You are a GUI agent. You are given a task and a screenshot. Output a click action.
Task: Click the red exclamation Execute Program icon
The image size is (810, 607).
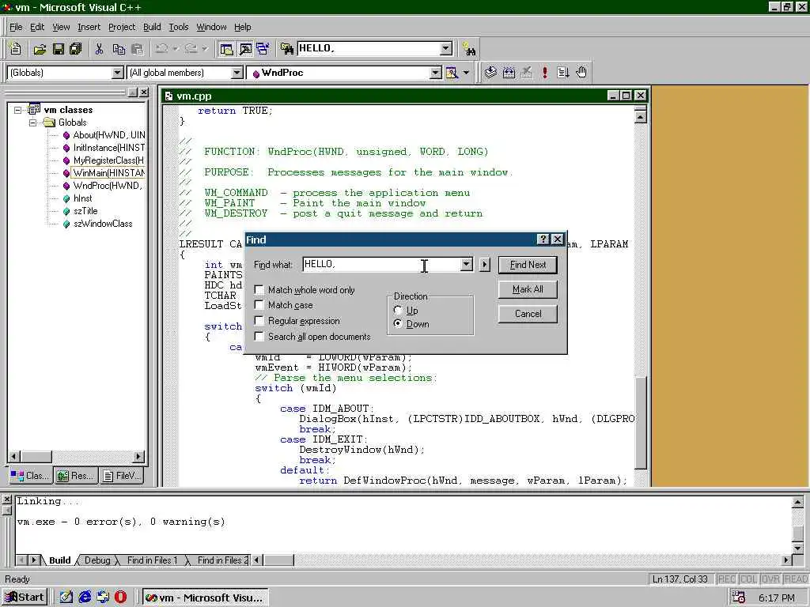(x=544, y=73)
